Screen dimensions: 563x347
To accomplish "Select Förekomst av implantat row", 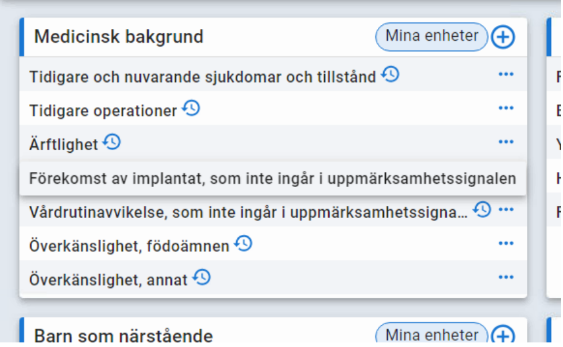I will [272, 178].
